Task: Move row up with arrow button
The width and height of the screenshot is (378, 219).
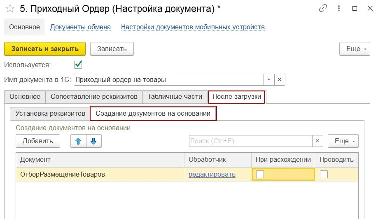Action: pyautogui.click(x=78, y=141)
